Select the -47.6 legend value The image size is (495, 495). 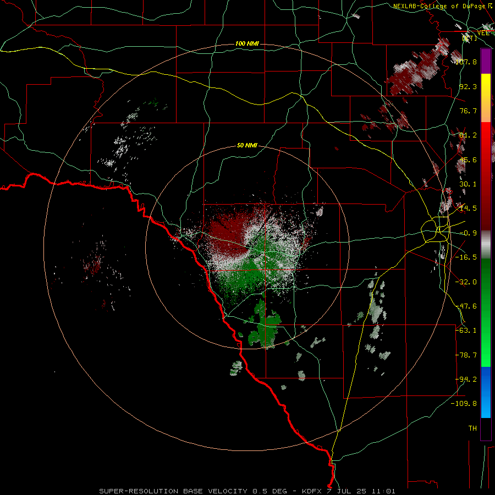(466, 306)
